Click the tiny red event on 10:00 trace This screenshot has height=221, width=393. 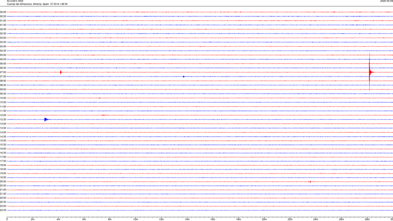99,98
